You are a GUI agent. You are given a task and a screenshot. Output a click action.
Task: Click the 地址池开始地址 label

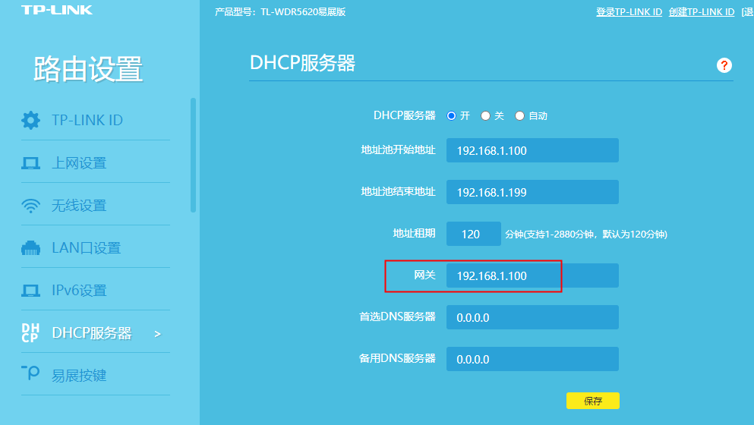[398, 150]
